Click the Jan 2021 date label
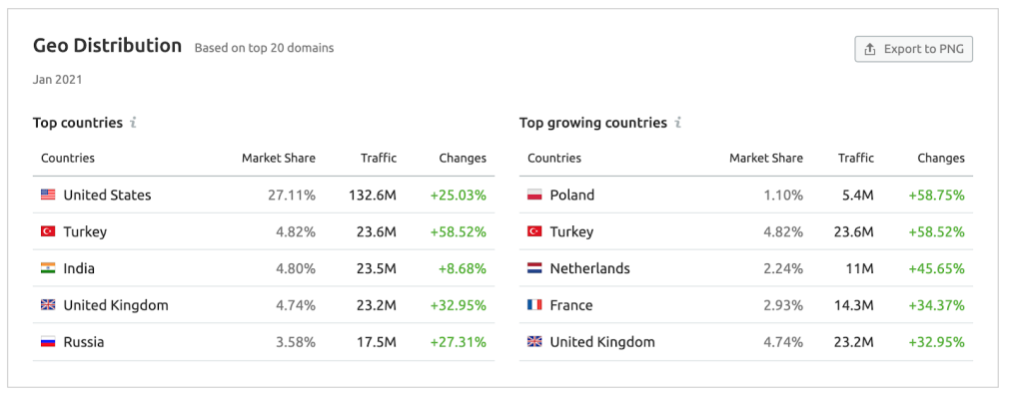Viewport: 1009px width, 400px height. (x=57, y=79)
